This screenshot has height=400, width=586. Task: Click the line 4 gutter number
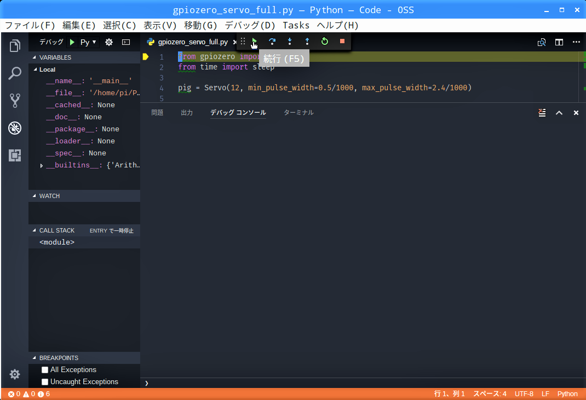pos(162,88)
